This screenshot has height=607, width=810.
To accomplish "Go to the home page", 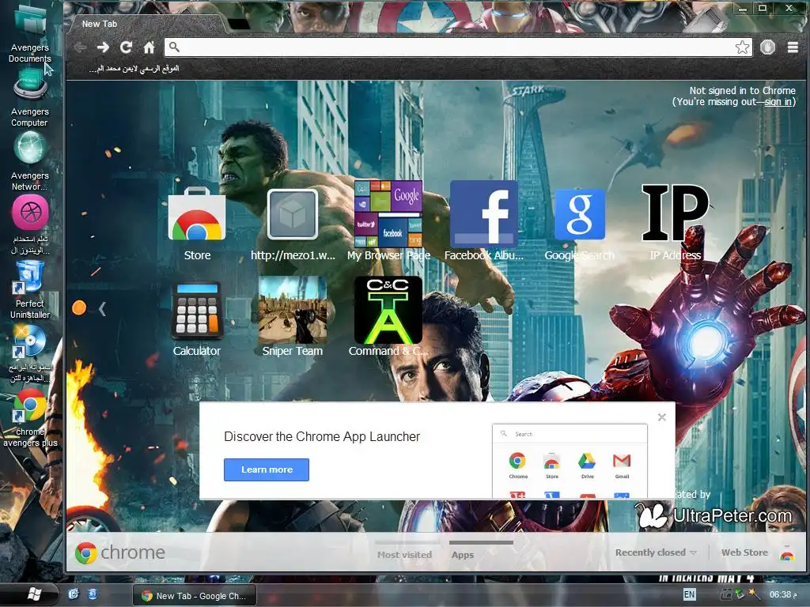I will pyautogui.click(x=150, y=47).
